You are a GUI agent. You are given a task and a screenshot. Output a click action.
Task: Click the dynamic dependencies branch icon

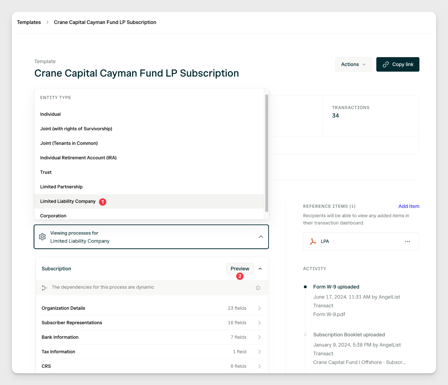coord(44,288)
